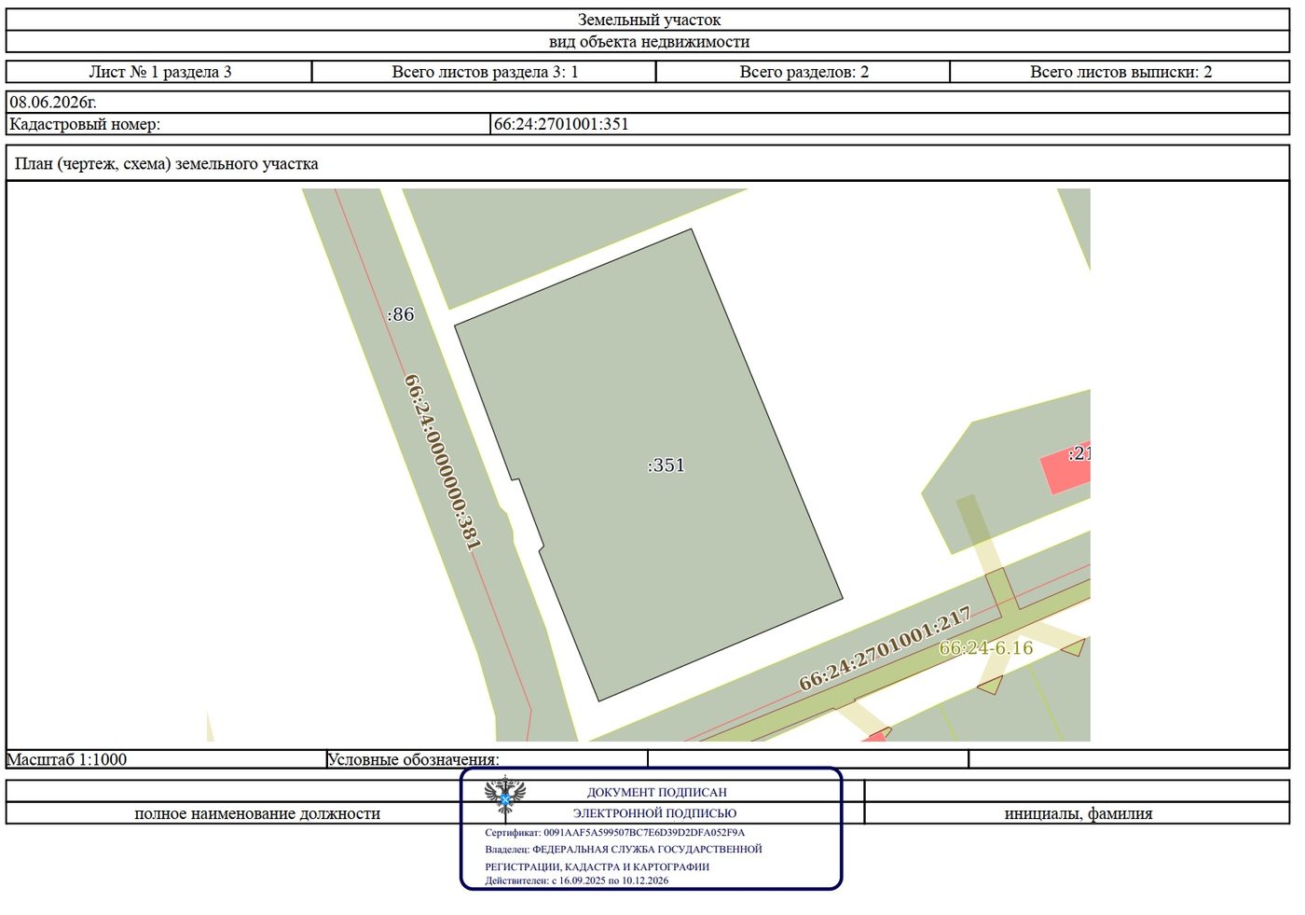Click 'полное наименование должности' field
Image resolution: width=1305 pixels, height=915 pixels.
click(x=257, y=813)
